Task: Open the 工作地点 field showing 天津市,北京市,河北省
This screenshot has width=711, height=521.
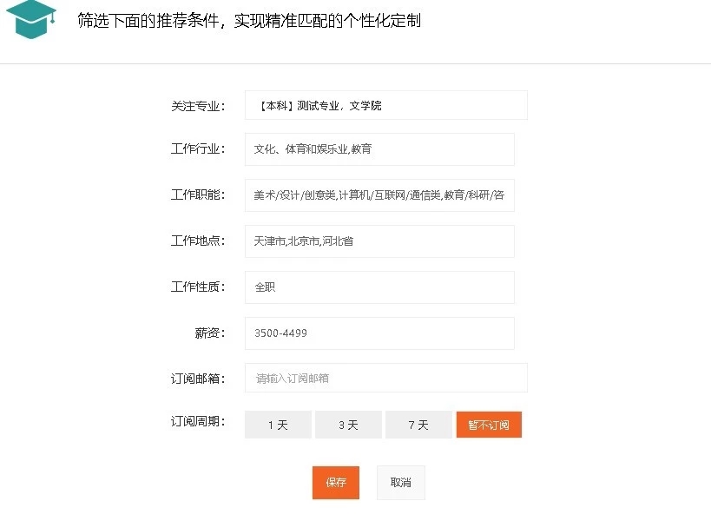Action: [x=379, y=241]
